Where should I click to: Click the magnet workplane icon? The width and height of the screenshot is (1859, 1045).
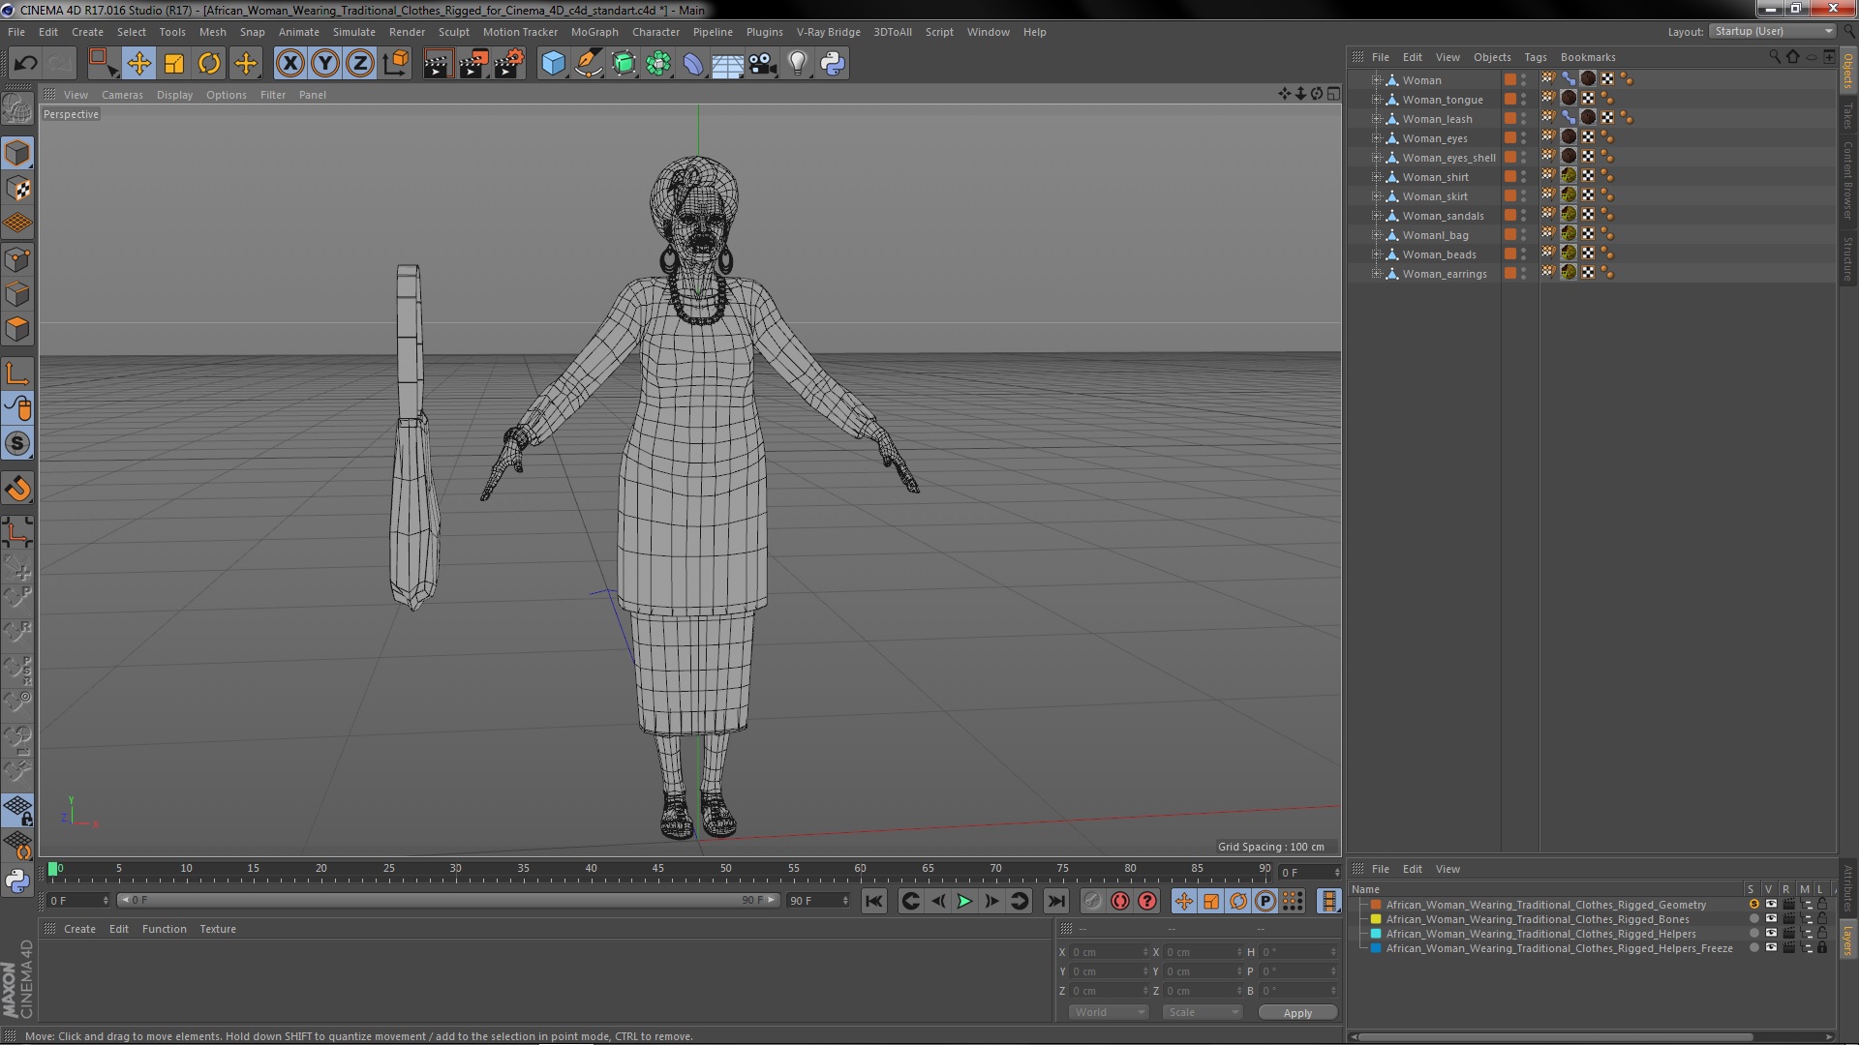[x=17, y=489]
